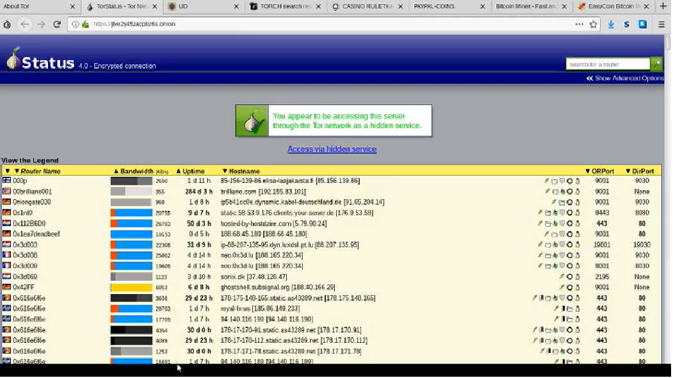
Task: Open the downloads arrow icon
Action: coord(611,24)
